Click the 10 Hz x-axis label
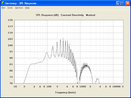The width and height of the screenshot is (131, 98). [x=15, y=87]
